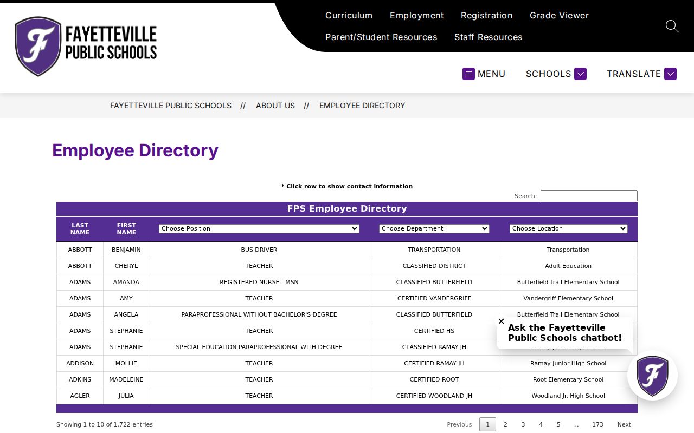Open the Choose Department dropdown
Screen dimensions: 694x433
(434, 228)
